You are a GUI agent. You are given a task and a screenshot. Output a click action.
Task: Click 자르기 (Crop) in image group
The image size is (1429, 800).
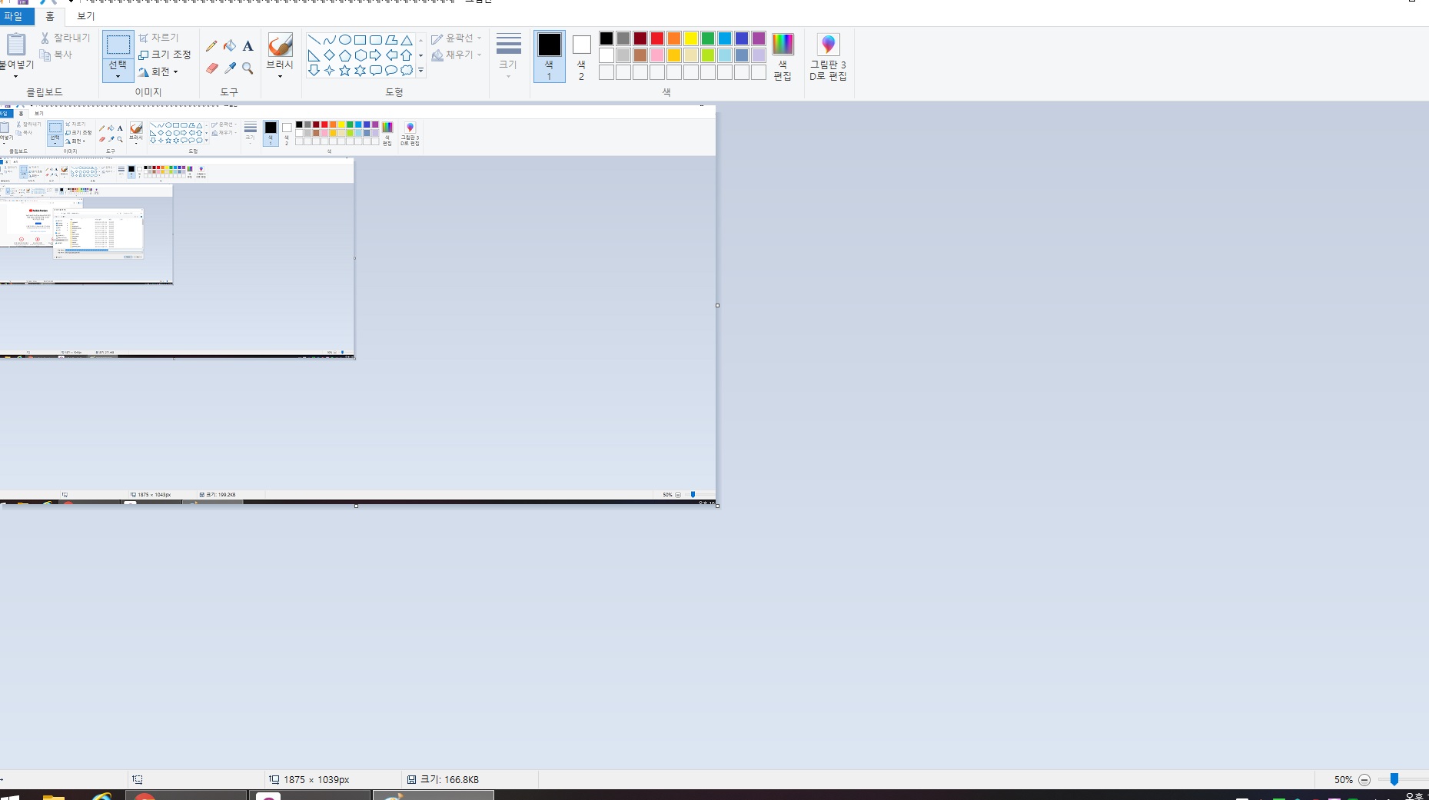click(x=158, y=38)
